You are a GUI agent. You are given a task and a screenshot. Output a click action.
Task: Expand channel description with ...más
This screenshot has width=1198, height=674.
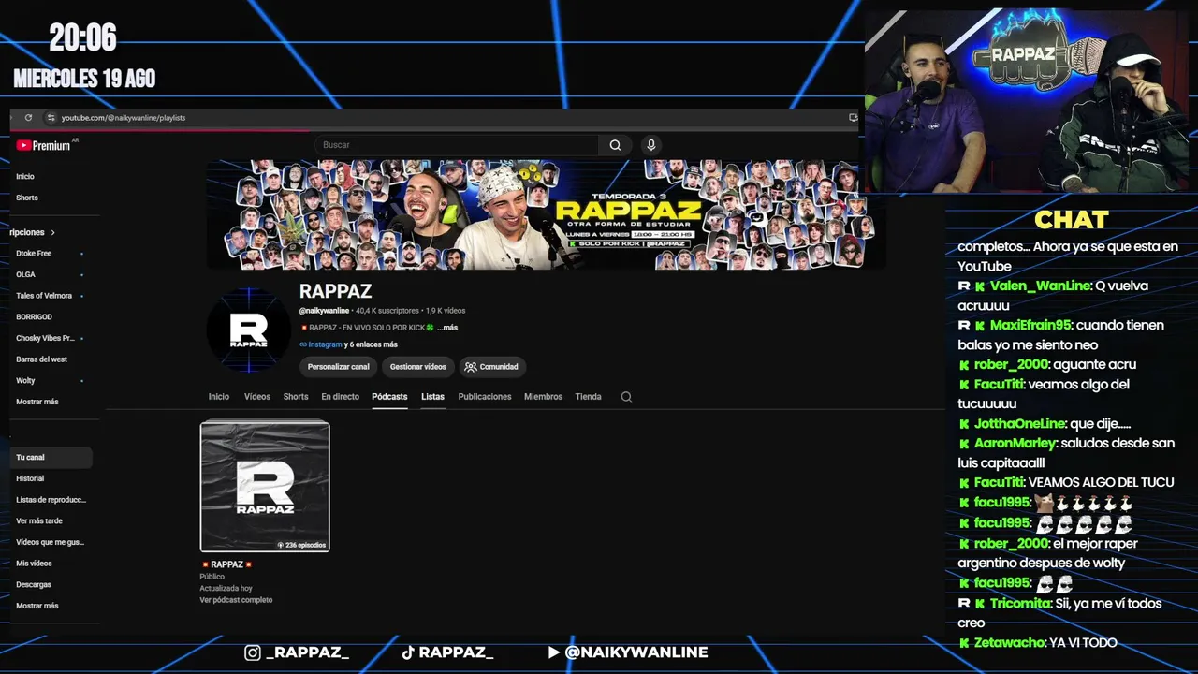tap(447, 328)
